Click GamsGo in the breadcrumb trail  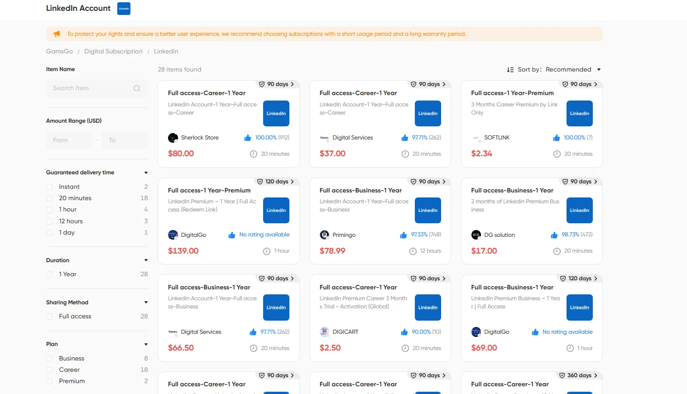[x=59, y=51]
